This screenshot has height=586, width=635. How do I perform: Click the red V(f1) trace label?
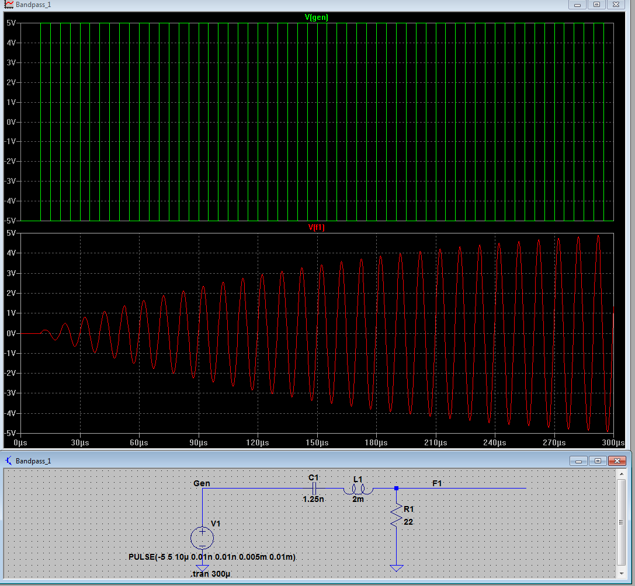(316, 228)
